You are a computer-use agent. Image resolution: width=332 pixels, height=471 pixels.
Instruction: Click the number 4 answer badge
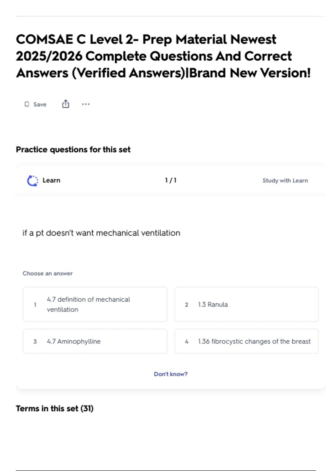[186, 342]
